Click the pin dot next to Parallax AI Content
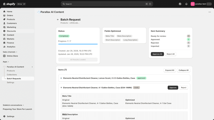Image resolution: width=214 pixels, height=120 pixels. point(32,67)
